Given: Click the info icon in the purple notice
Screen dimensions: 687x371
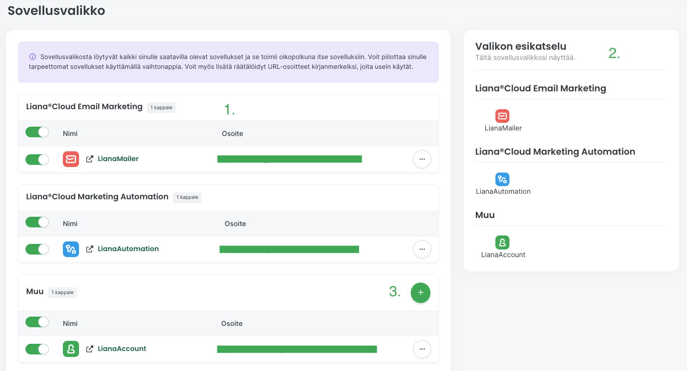Looking at the screenshot, I should coord(33,57).
